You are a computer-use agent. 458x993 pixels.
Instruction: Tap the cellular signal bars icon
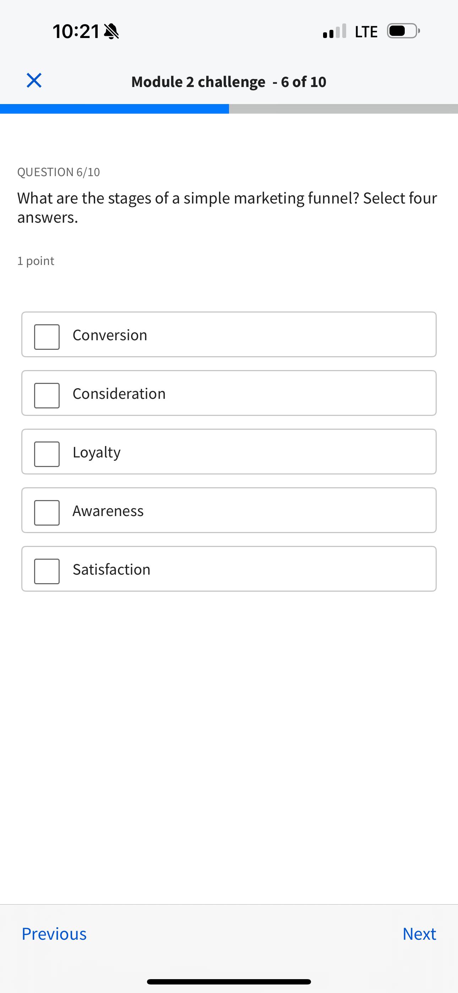coord(334,31)
